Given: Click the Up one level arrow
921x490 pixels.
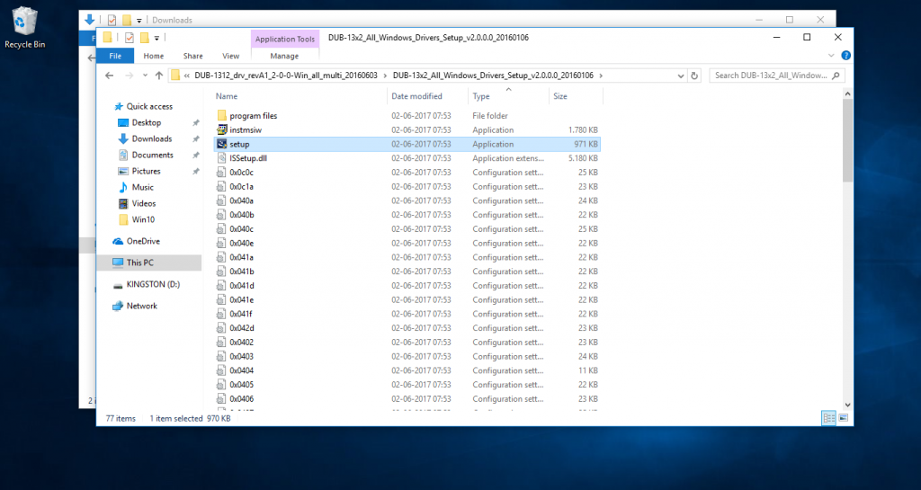Looking at the screenshot, I should click(159, 76).
